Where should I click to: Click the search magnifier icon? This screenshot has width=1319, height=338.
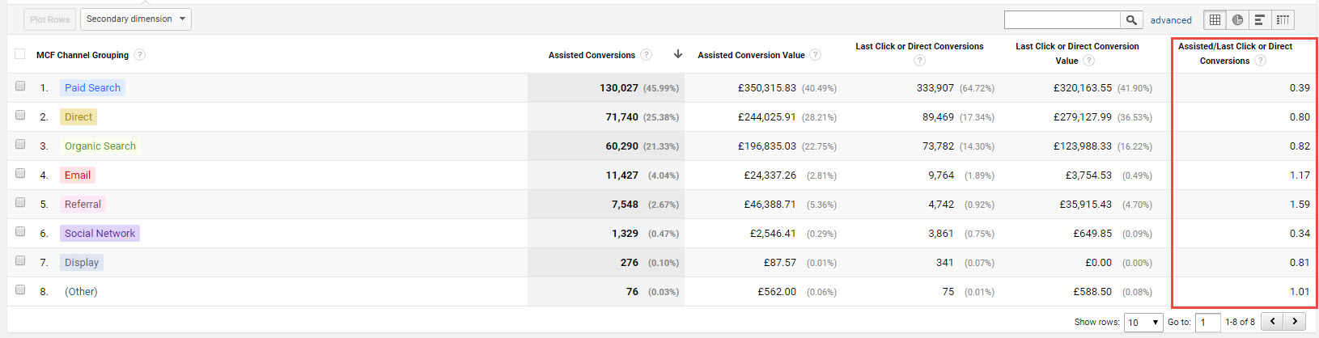click(x=1131, y=20)
